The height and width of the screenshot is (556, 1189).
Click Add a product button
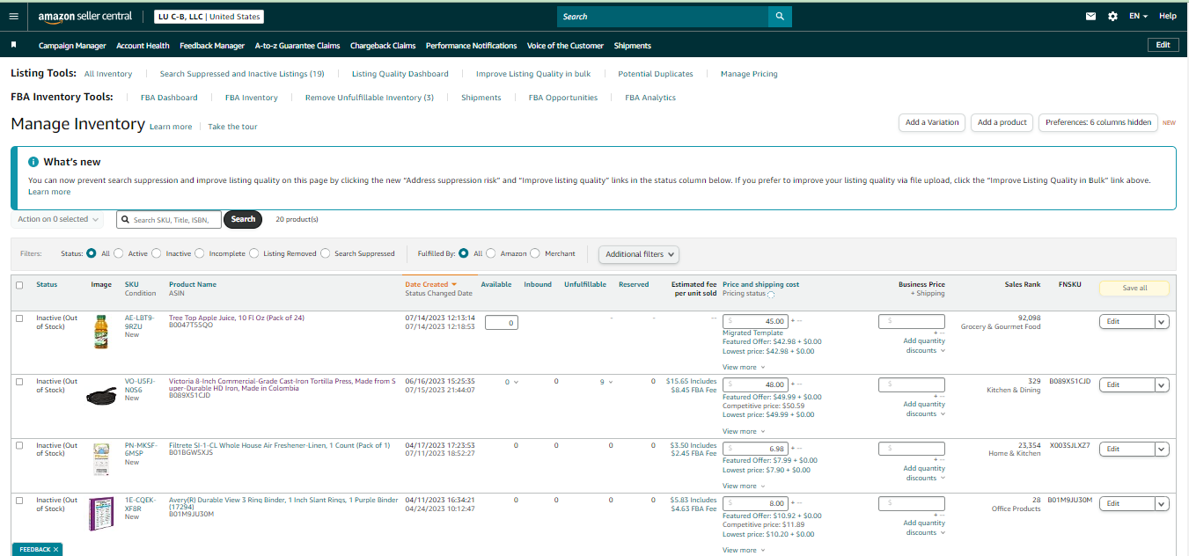(1002, 122)
